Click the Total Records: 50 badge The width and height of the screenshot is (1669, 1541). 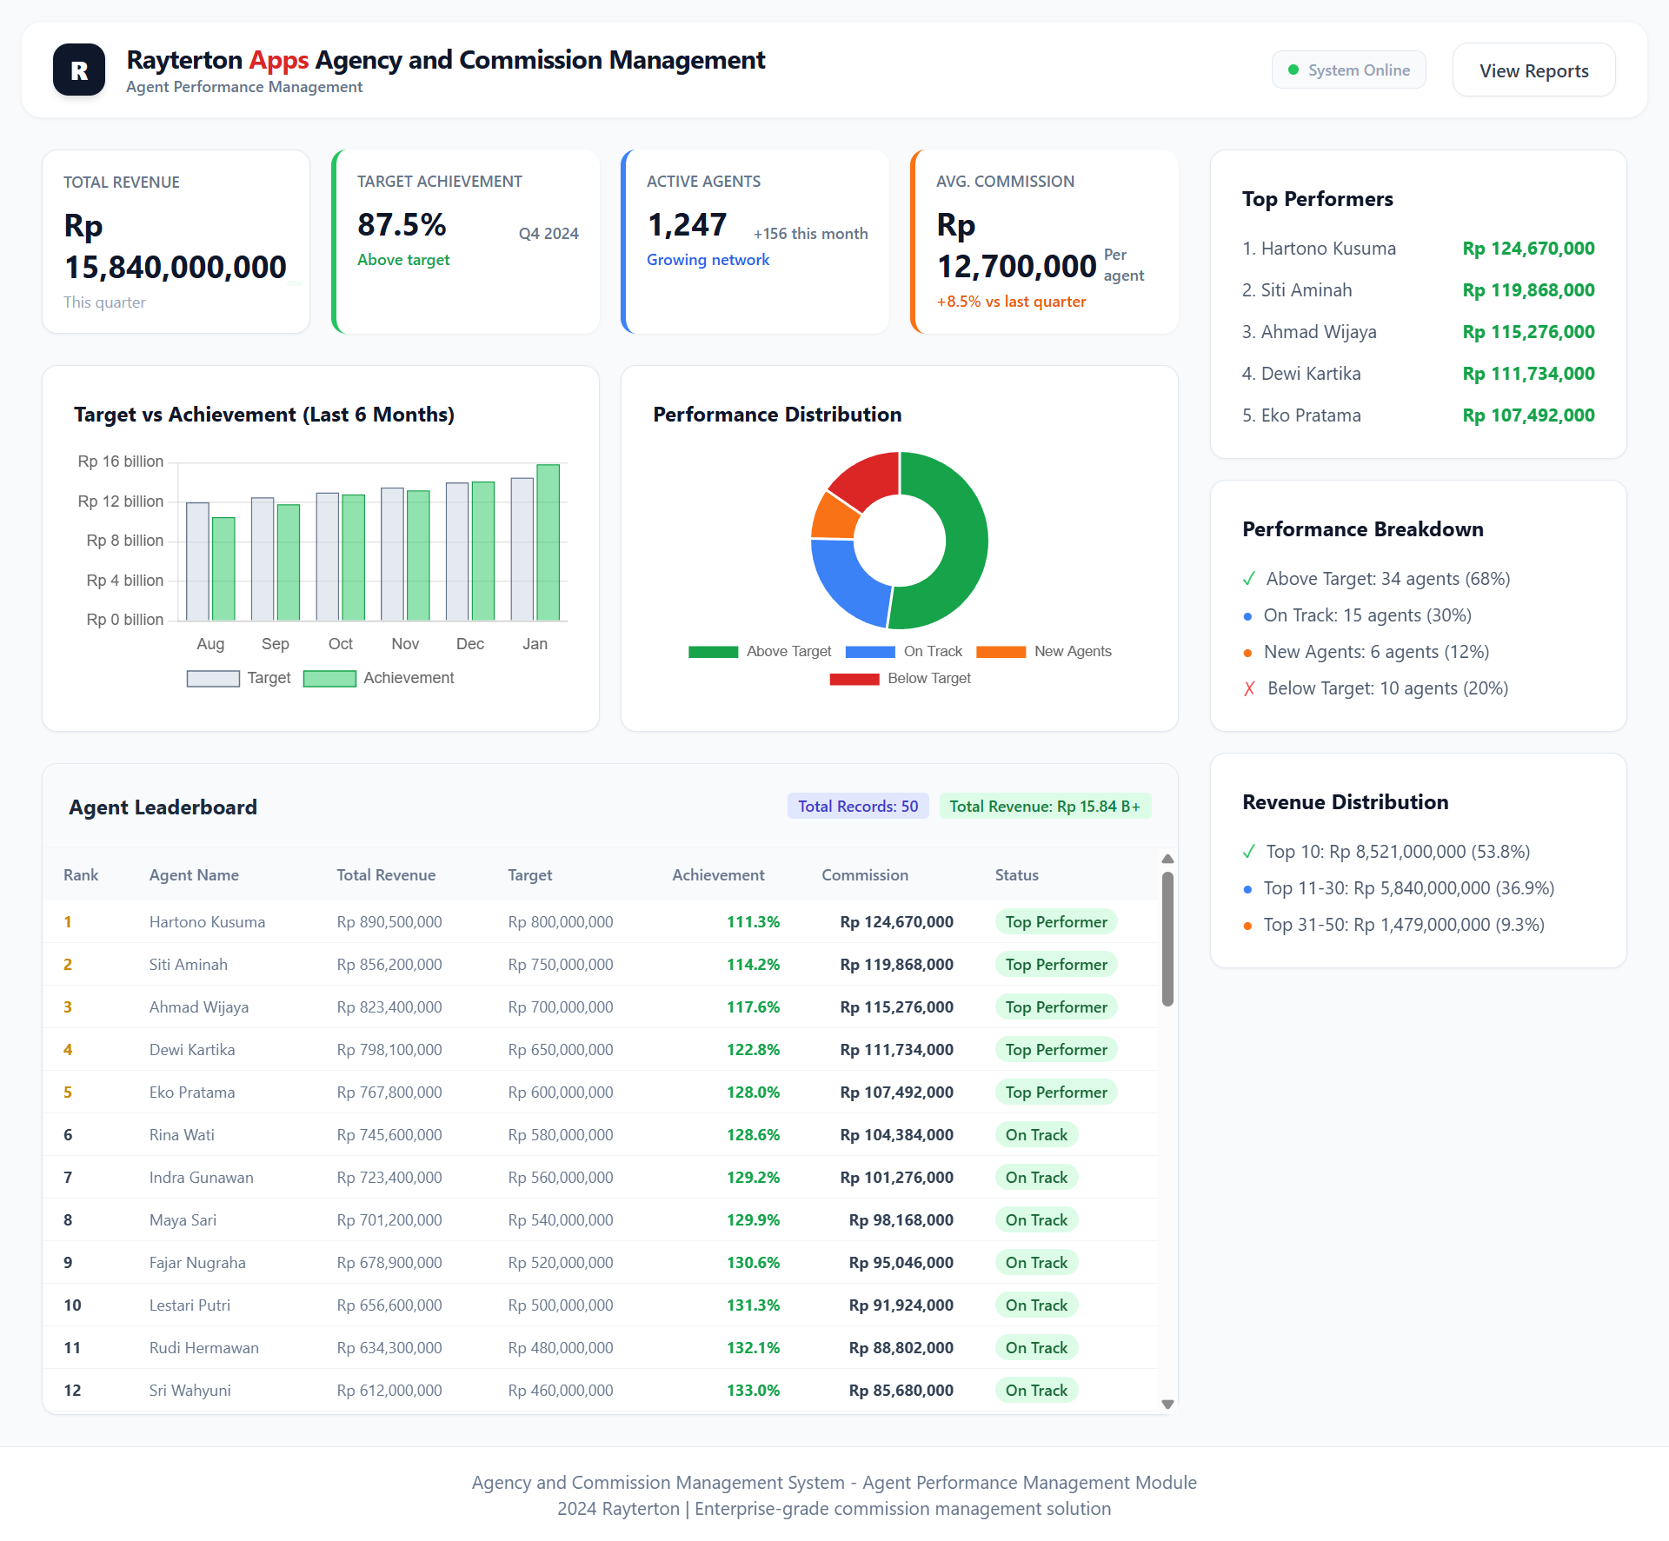coord(857,806)
